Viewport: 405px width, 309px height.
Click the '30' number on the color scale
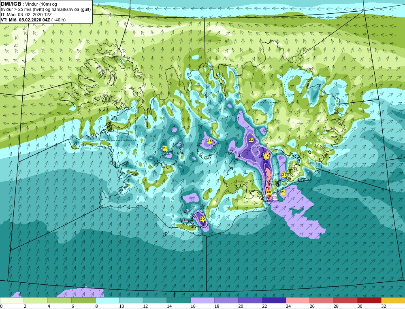[x=360, y=306]
